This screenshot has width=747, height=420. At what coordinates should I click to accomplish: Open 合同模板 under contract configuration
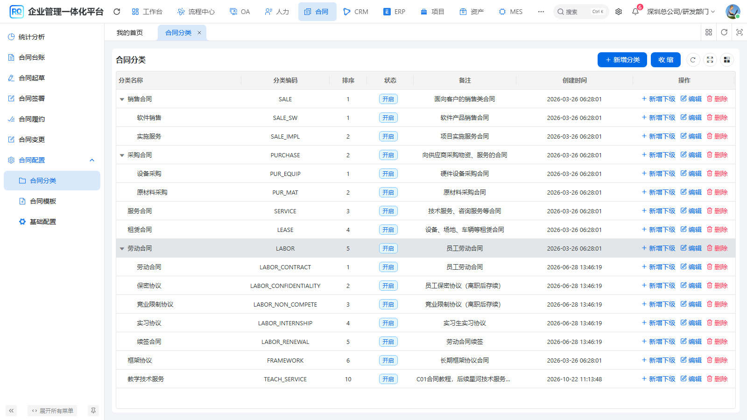(x=52, y=201)
